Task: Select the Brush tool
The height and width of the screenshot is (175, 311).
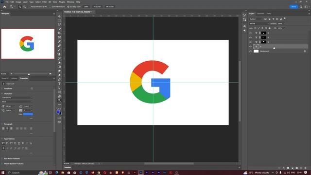Action: [59, 50]
